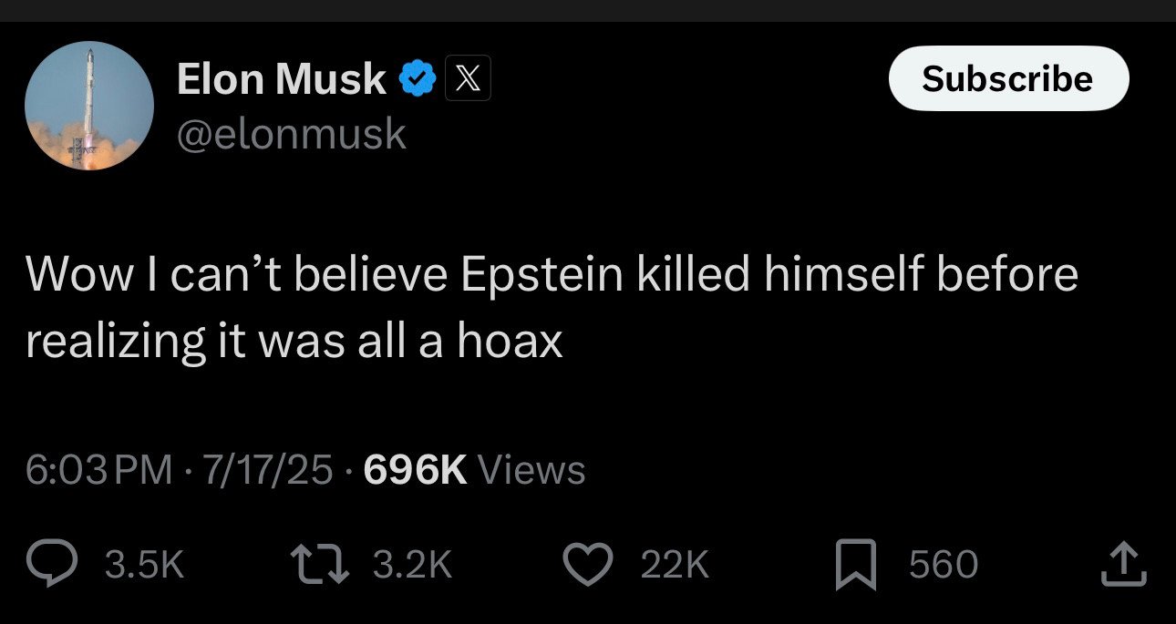Click the @elonmusk handle

pos(291,134)
